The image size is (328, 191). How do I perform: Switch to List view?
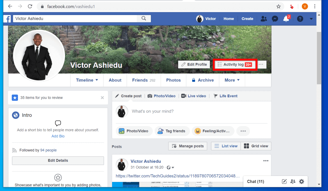click(226, 146)
